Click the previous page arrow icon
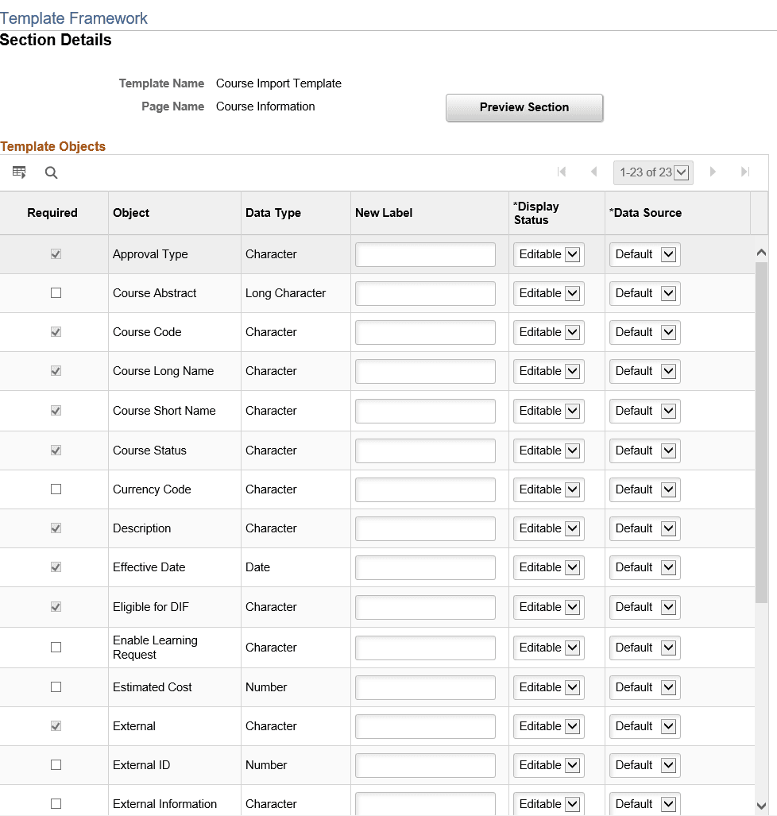777x816 pixels. pyautogui.click(x=595, y=172)
